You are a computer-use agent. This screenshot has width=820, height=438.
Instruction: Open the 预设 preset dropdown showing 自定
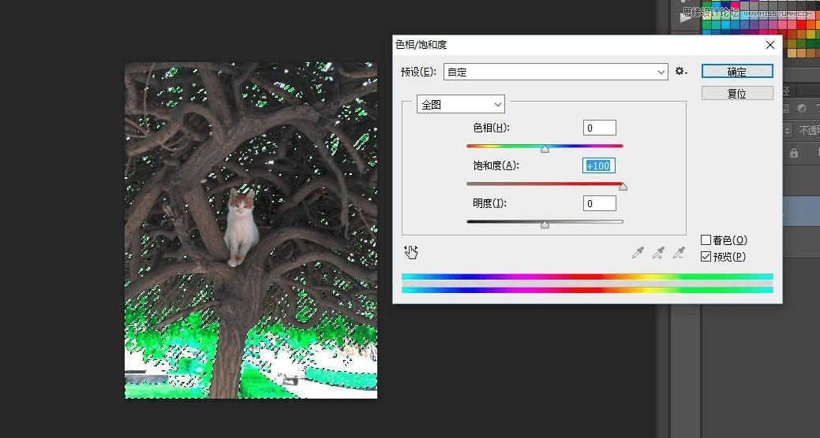pos(556,72)
